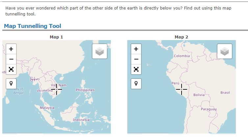
Task: Zoom out on Map 2
Action: [136, 59]
